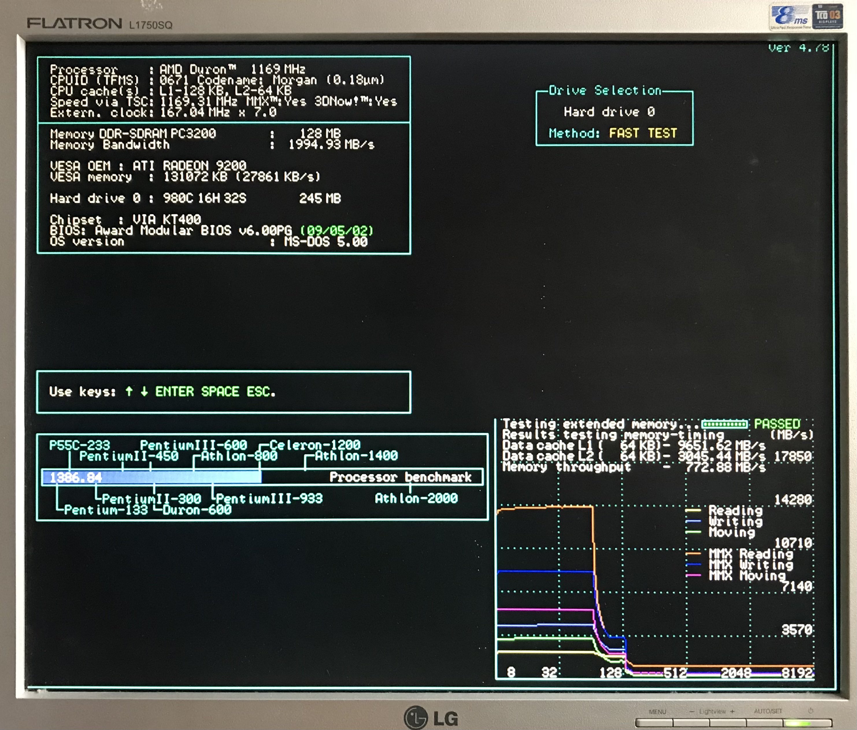Click the down arrow key hint

144,391
